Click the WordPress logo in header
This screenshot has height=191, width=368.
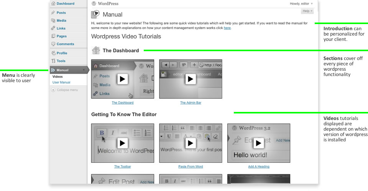pos(94,3)
